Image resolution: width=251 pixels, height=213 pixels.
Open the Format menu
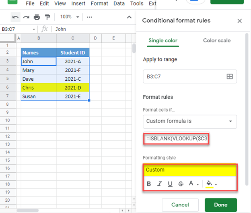click(99, 3)
